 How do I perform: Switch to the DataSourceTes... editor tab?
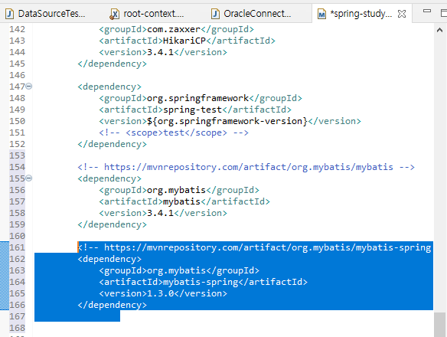point(46,14)
